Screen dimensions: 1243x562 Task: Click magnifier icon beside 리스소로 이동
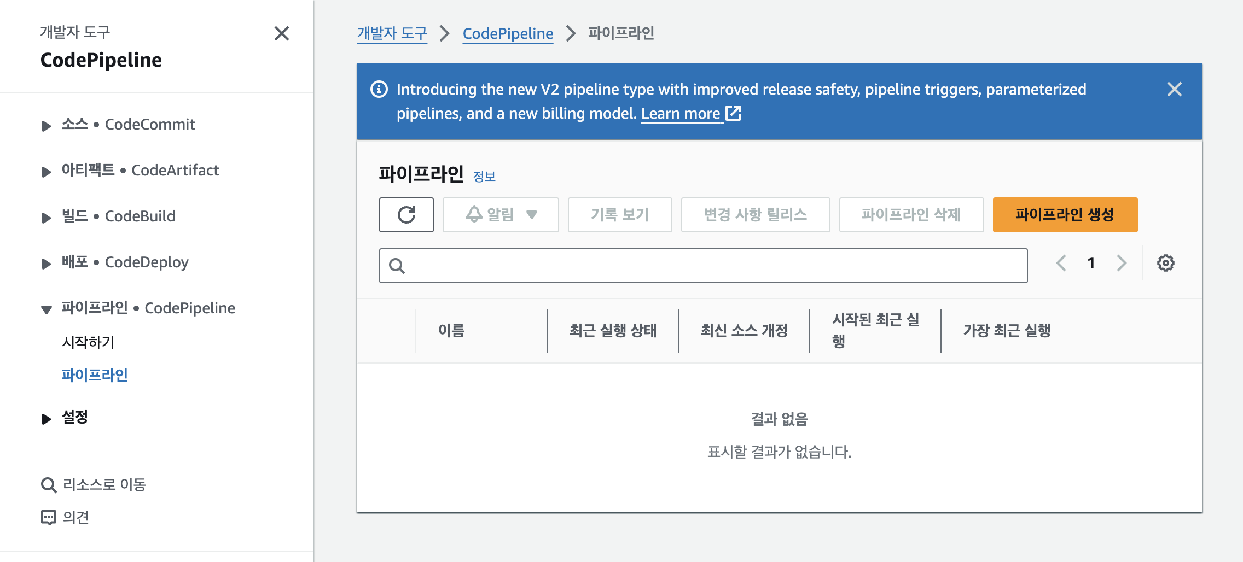coord(49,485)
